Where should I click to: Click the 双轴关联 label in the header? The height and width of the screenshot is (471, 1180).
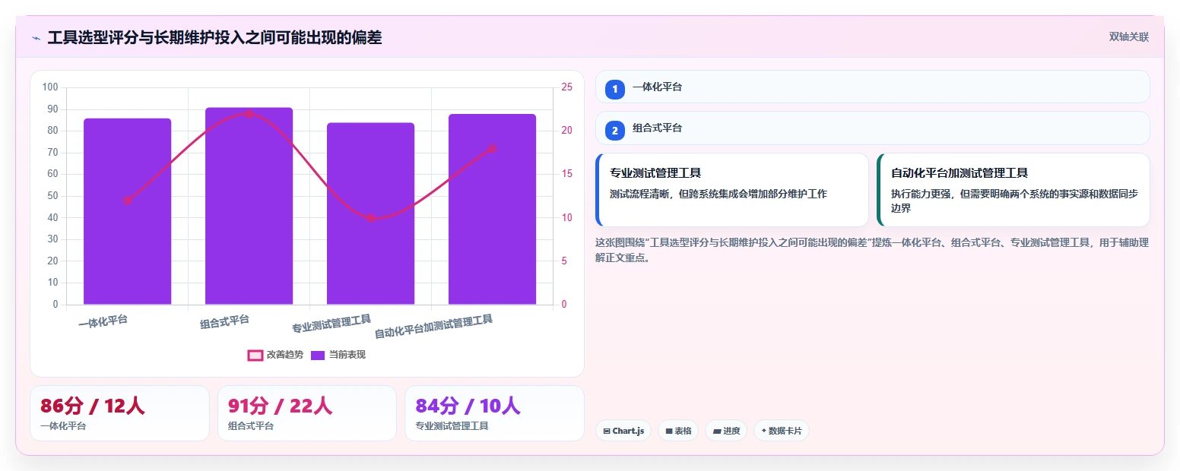pos(1128,36)
